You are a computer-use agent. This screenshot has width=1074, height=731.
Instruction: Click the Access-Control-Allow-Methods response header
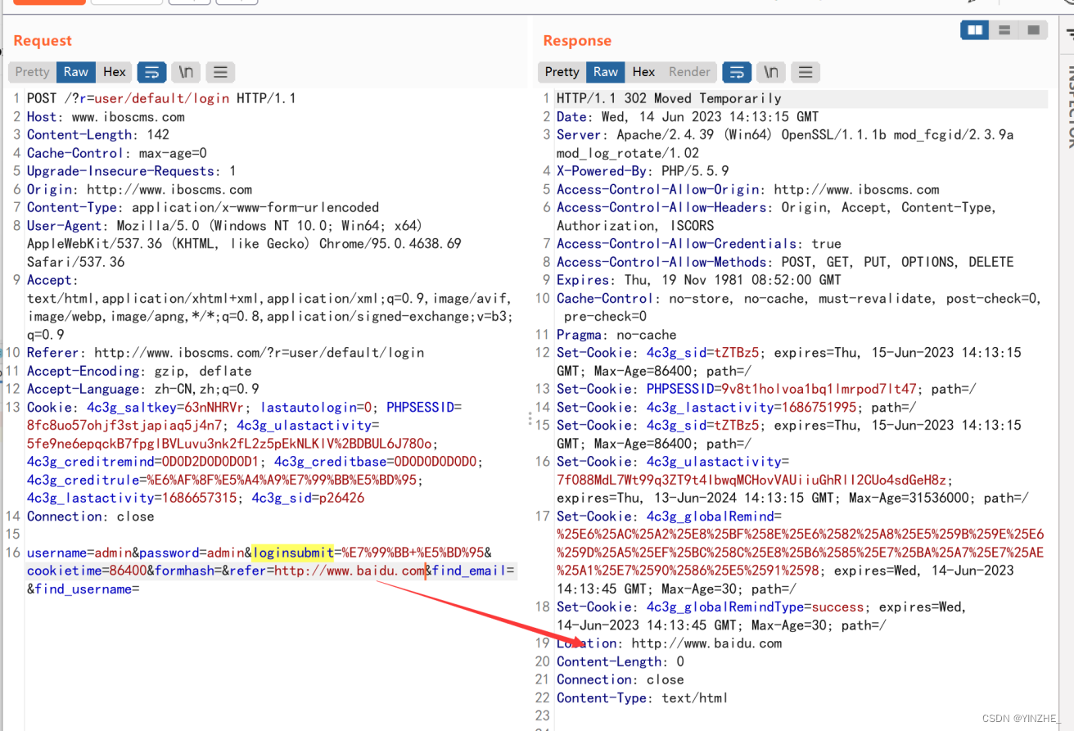point(785,262)
